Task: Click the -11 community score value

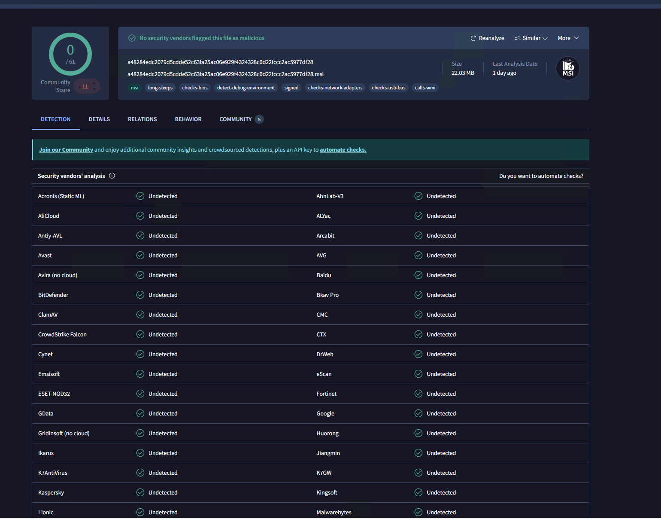Action: point(84,86)
